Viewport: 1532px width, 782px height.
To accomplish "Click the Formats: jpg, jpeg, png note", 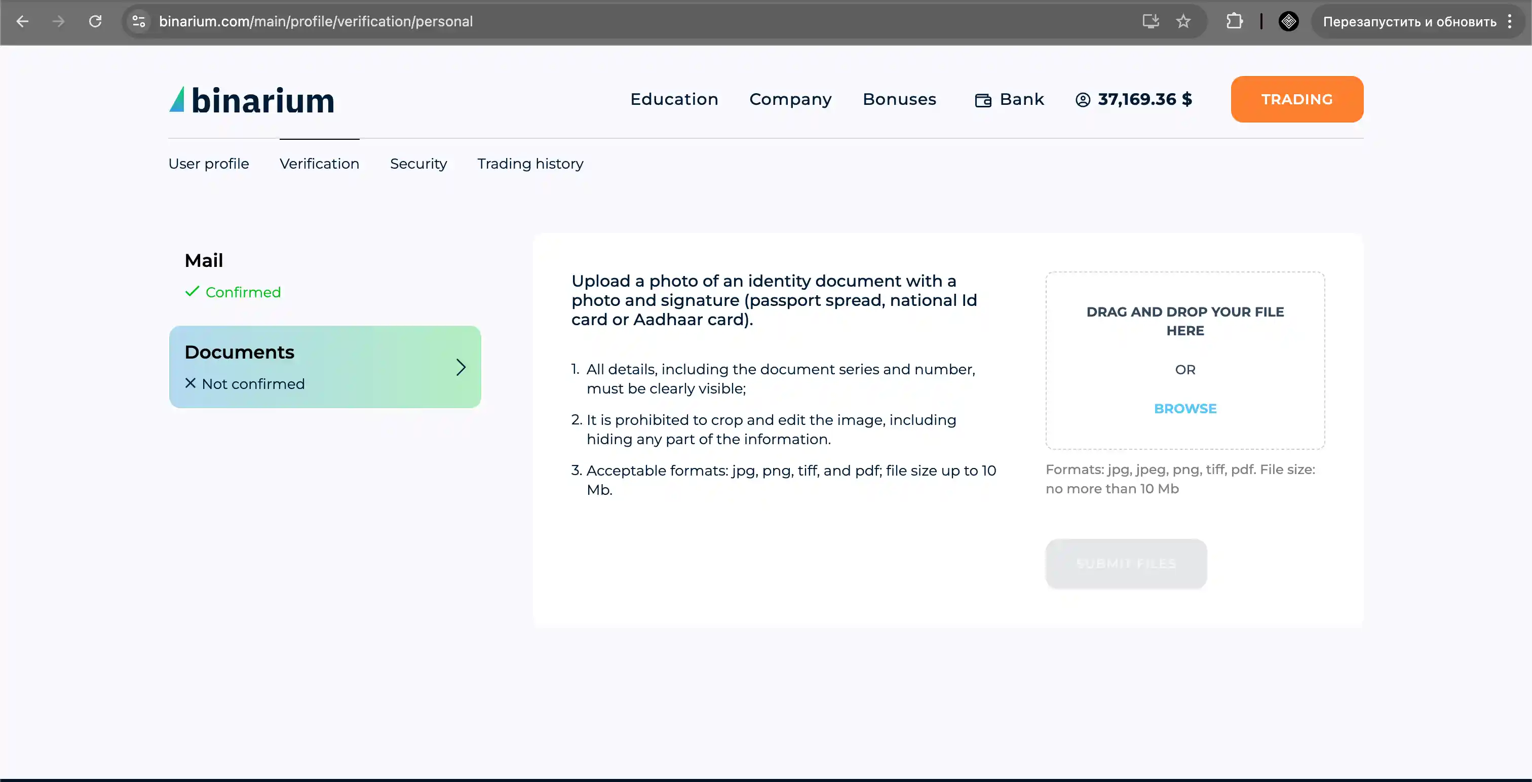I will 1180,479.
